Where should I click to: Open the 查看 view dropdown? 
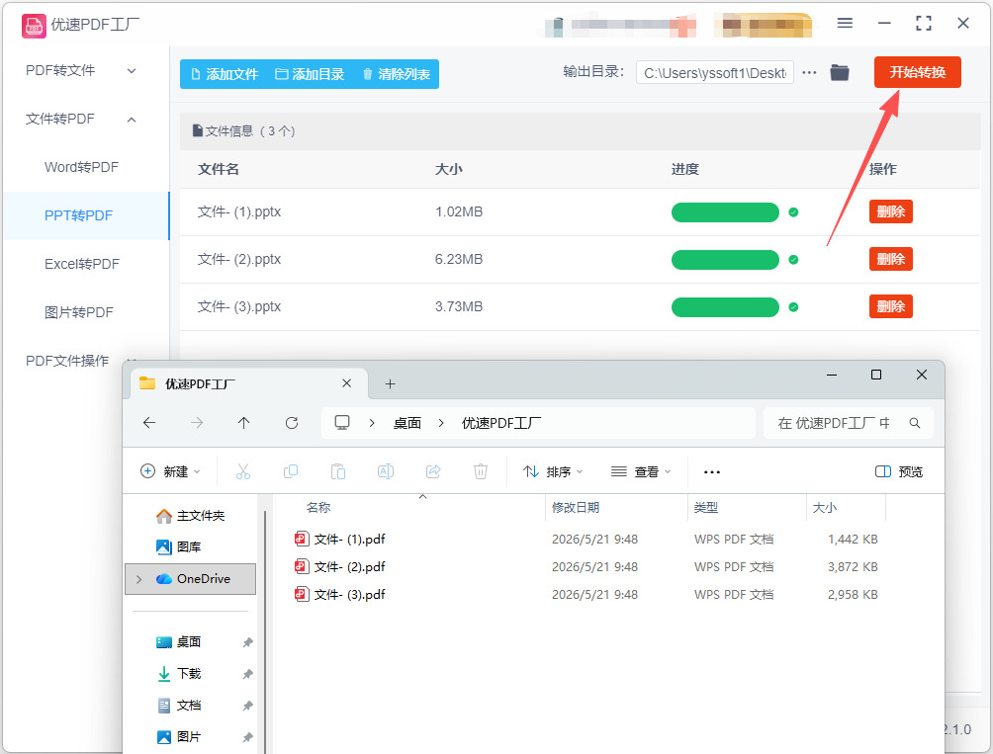click(640, 472)
